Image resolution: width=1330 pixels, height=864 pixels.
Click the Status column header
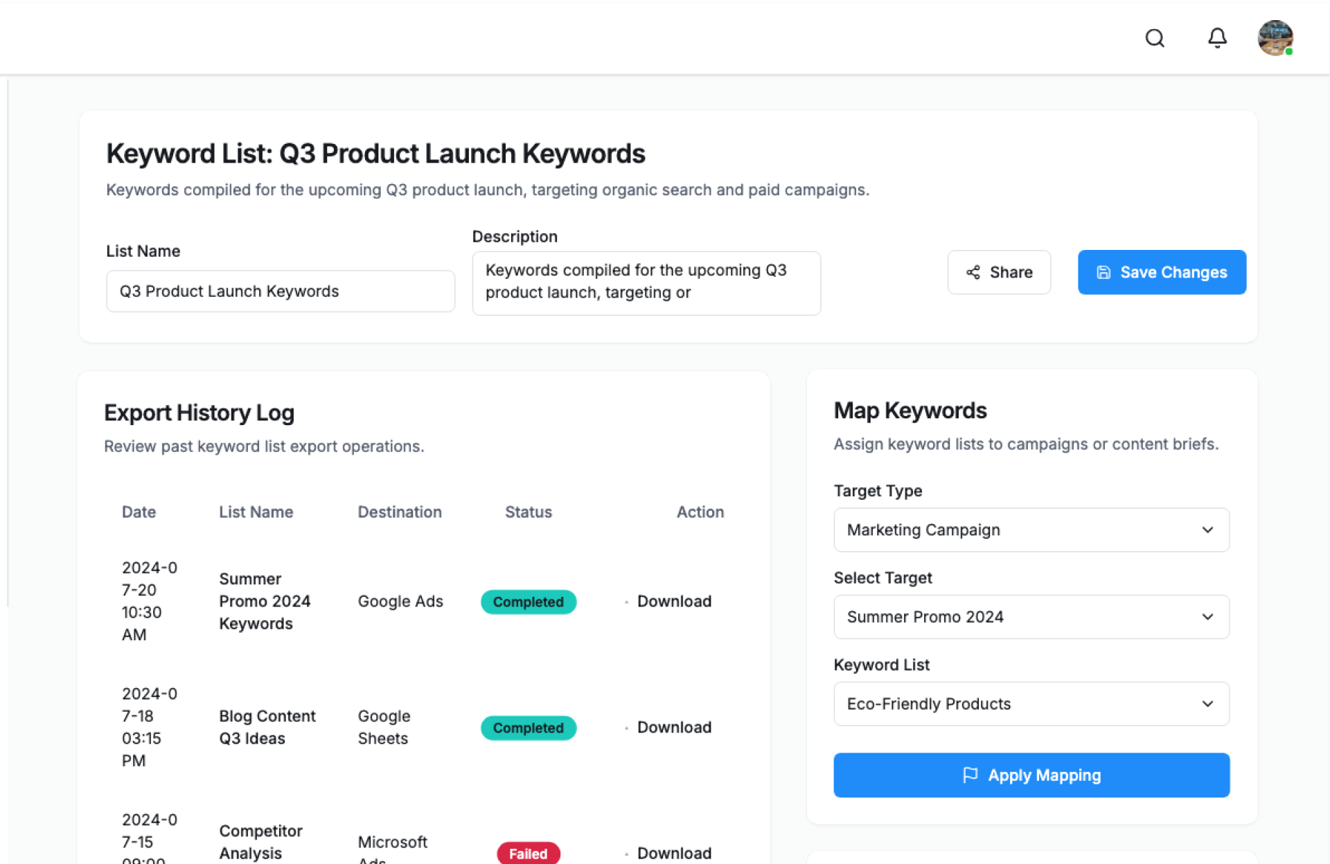click(x=528, y=512)
